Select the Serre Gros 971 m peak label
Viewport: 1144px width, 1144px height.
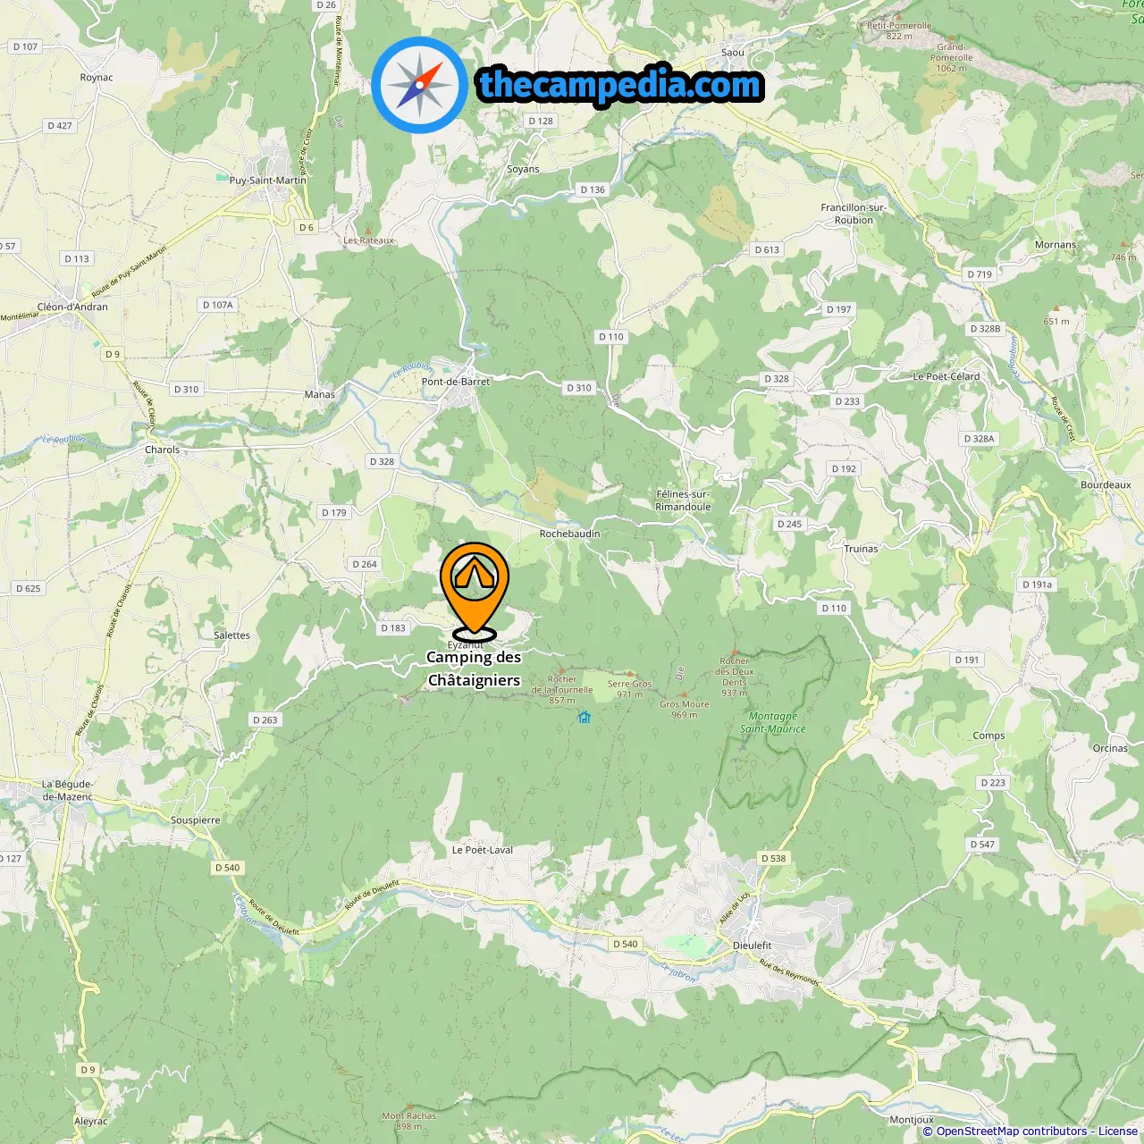(630, 689)
